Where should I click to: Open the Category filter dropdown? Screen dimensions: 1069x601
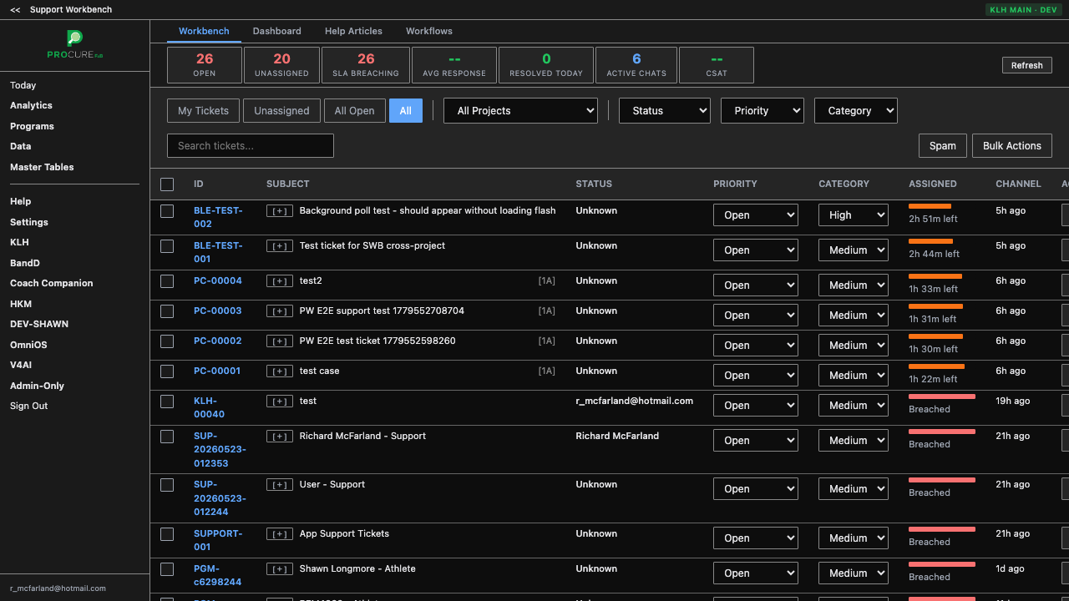click(x=856, y=111)
